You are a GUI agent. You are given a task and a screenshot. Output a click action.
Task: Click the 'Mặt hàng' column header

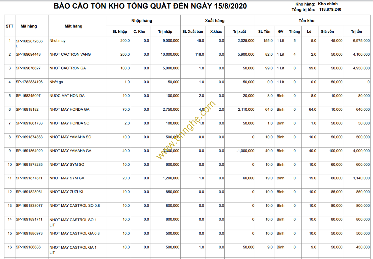[x=73, y=26]
